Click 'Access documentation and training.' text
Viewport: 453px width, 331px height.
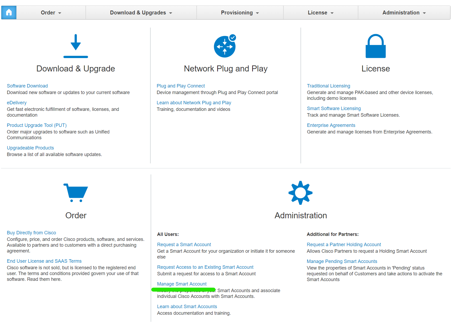(194, 313)
